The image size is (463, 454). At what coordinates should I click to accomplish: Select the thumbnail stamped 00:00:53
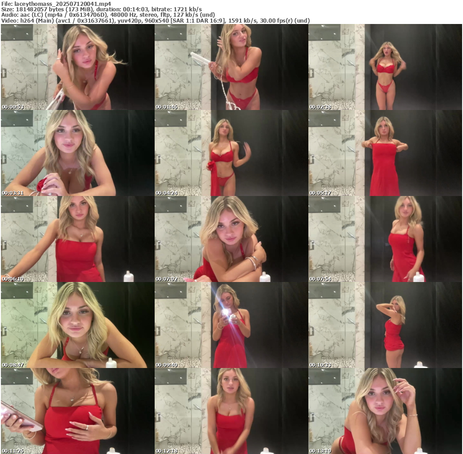point(77,67)
